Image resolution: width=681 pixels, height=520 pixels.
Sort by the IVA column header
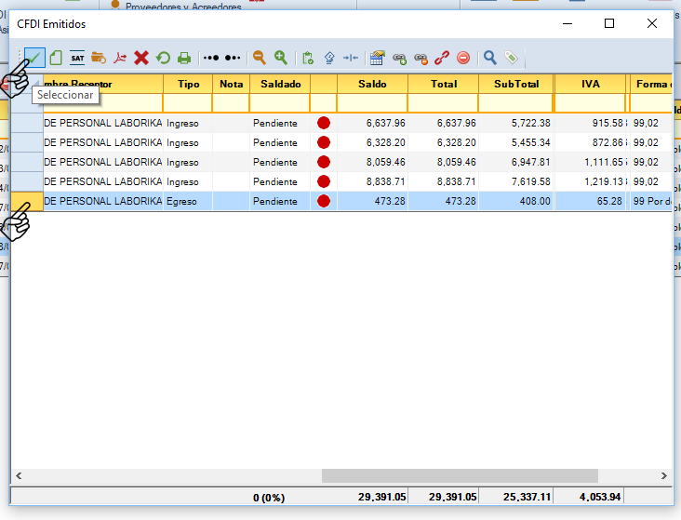click(x=590, y=84)
